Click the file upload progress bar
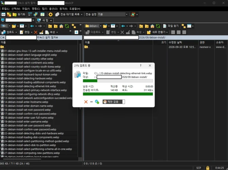 coord(118,81)
